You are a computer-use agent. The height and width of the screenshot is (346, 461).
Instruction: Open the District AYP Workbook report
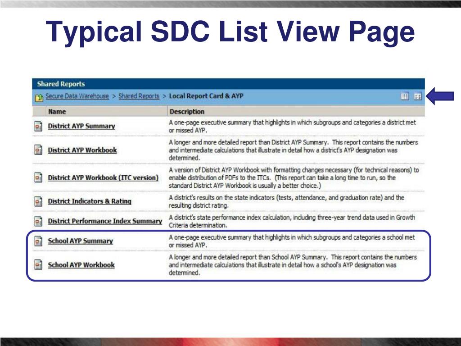click(x=82, y=150)
